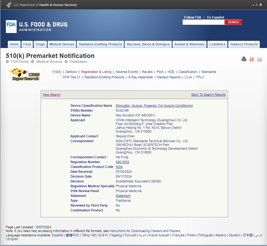Click the envelope email icon
Viewport: 267px width, 246px height.
(x=260, y=59)
